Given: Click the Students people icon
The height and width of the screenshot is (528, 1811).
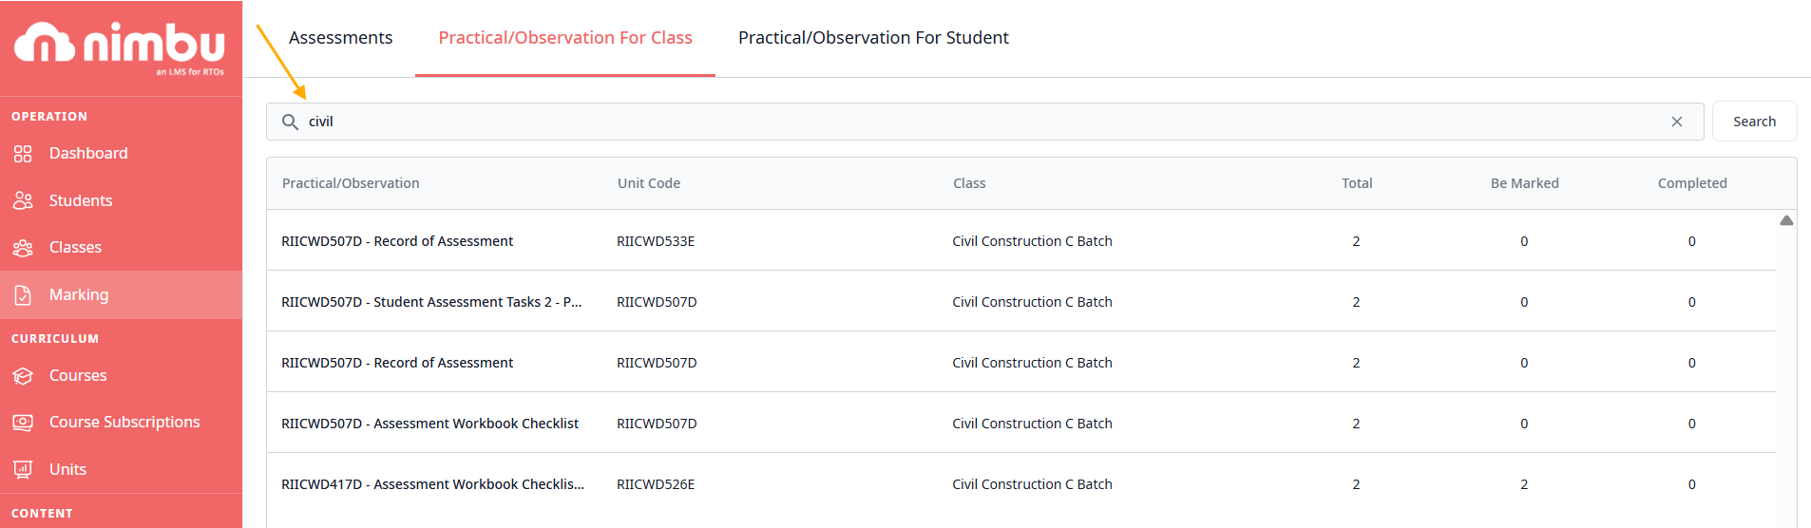Looking at the screenshot, I should [x=23, y=200].
